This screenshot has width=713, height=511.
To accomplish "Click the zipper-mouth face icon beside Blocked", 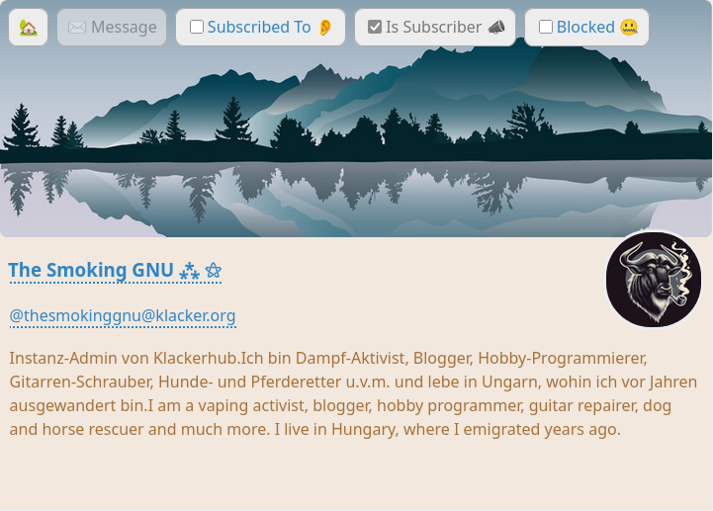I will tap(629, 28).
